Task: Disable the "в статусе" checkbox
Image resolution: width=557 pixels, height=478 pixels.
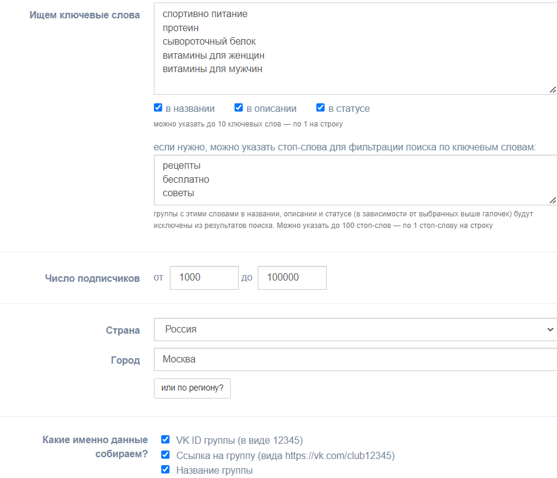Action: click(x=321, y=108)
